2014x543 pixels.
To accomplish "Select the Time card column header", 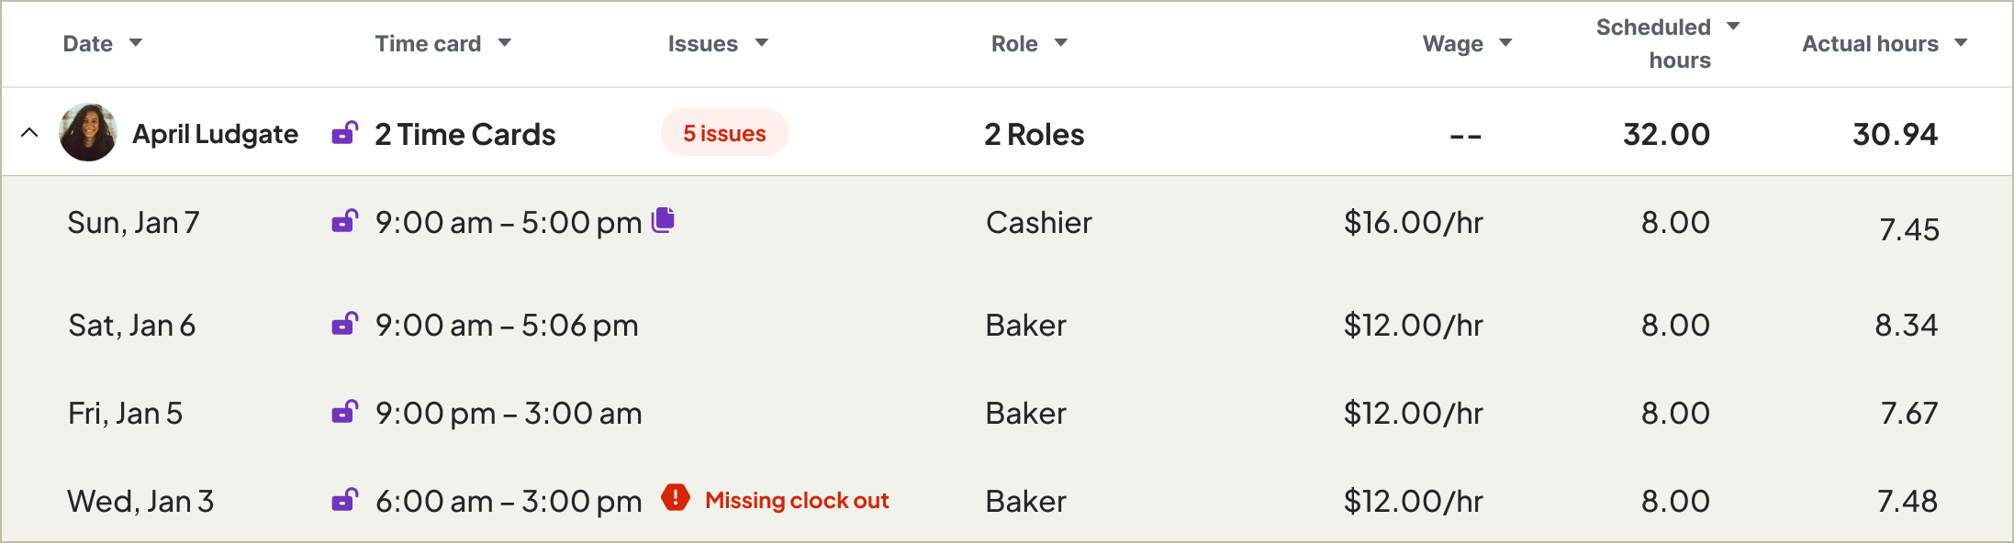I will coord(428,42).
